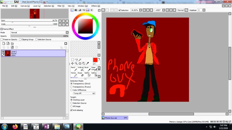Enable Clipping Group checkbox
232x130 pixels.
20,39
